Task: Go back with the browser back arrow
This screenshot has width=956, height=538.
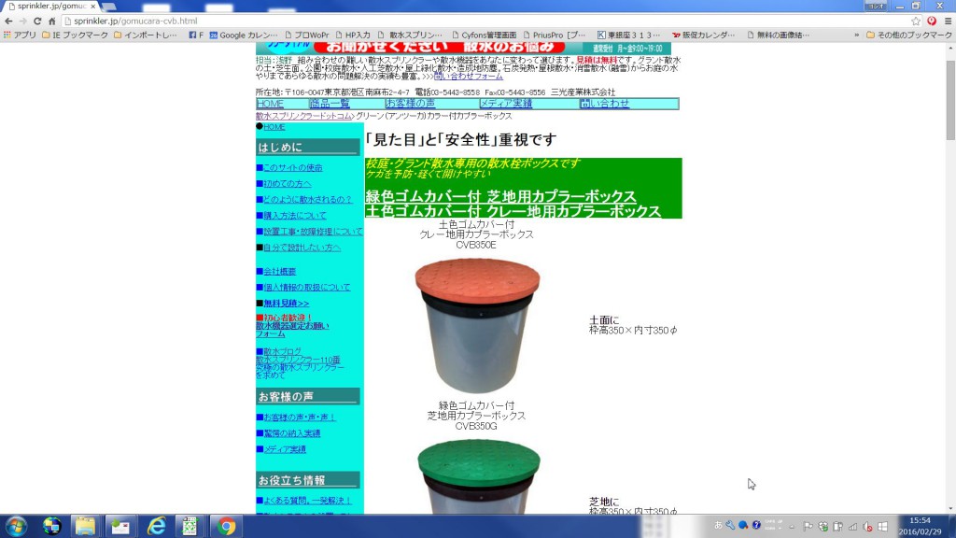Action: click(x=8, y=21)
